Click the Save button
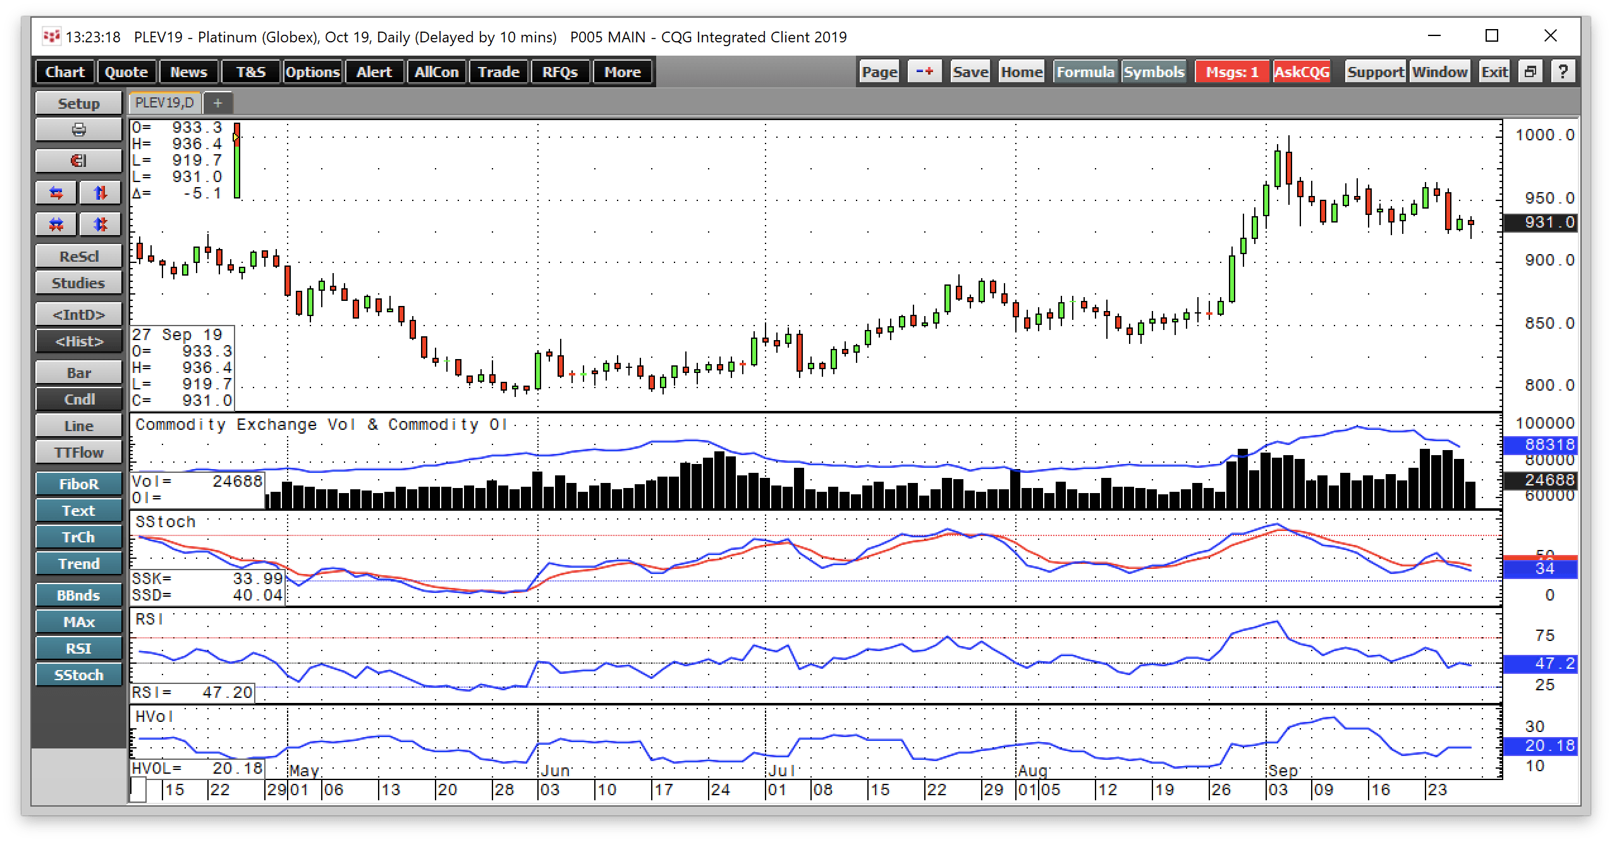This screenshot has width=1612, height=842. (x=970, y=71)
